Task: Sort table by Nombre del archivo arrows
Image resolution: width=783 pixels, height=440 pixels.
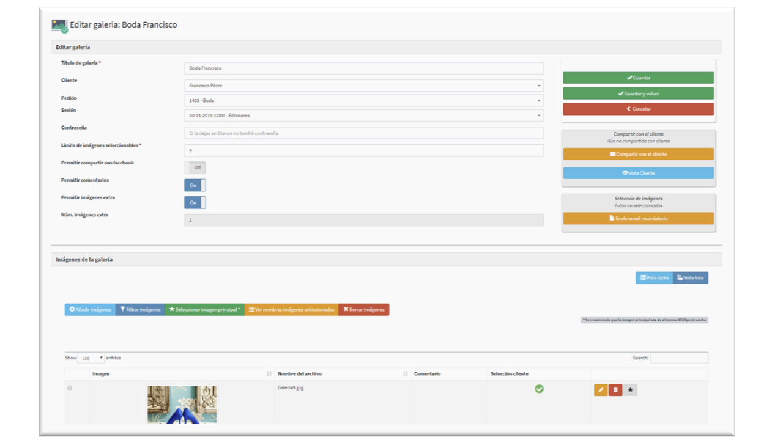Action: (x=406, y=373)
